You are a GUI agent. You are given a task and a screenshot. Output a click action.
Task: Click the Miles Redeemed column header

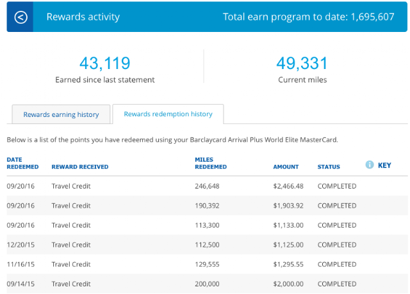click(211, 163)
